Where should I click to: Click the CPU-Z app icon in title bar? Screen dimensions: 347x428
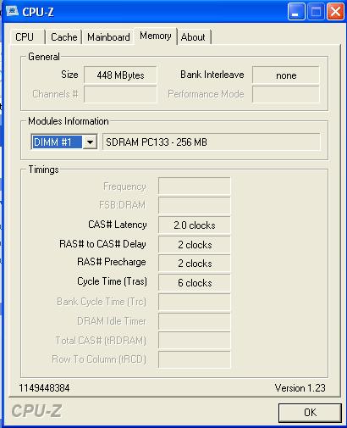[12, 11]
